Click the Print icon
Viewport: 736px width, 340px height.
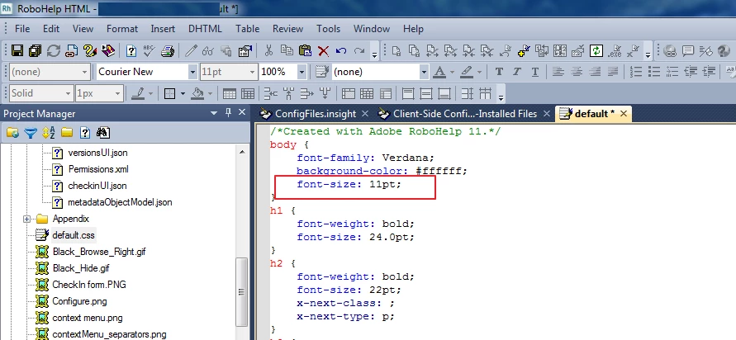click(168, 50)
